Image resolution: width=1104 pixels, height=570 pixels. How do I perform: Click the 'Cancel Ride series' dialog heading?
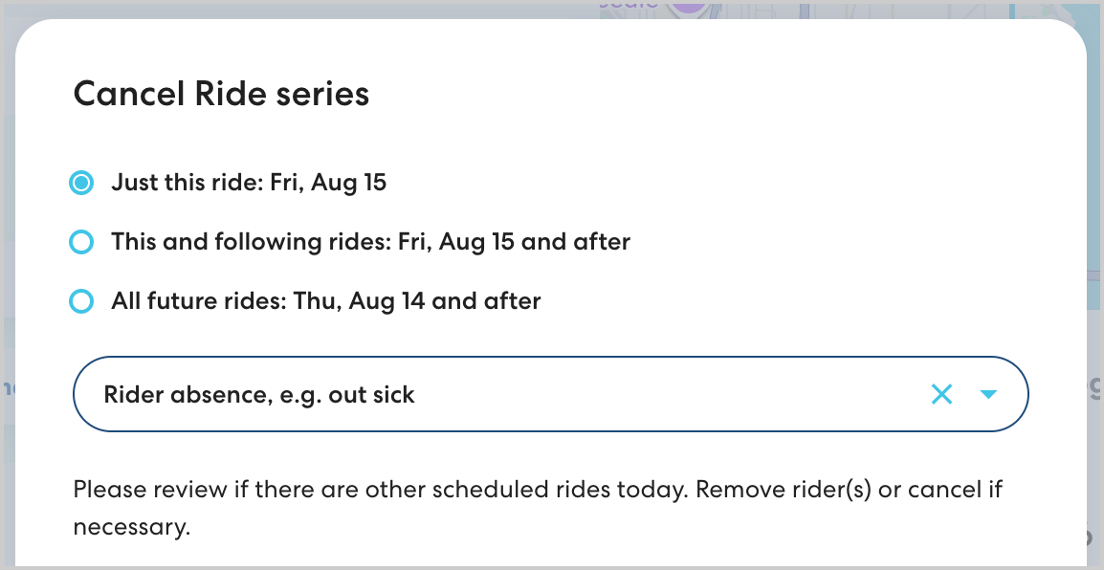pos(221,94)
